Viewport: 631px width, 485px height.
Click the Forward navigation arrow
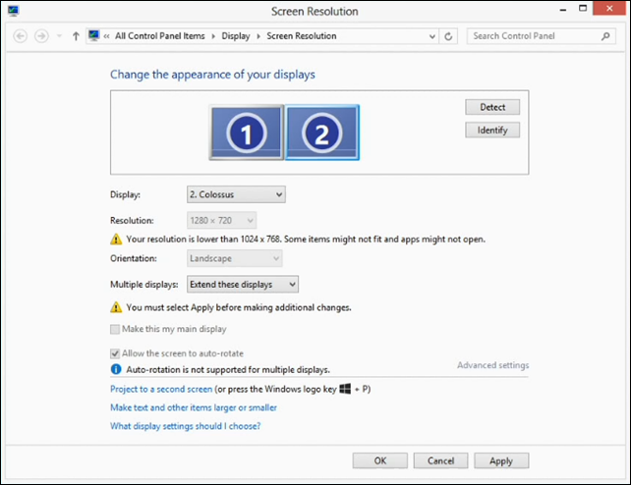tap(41, 36)
